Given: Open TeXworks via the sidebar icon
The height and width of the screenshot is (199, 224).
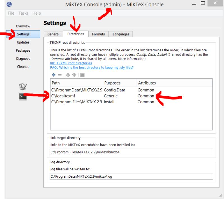Looking at the screenshot, I should (x=23, y=86).
